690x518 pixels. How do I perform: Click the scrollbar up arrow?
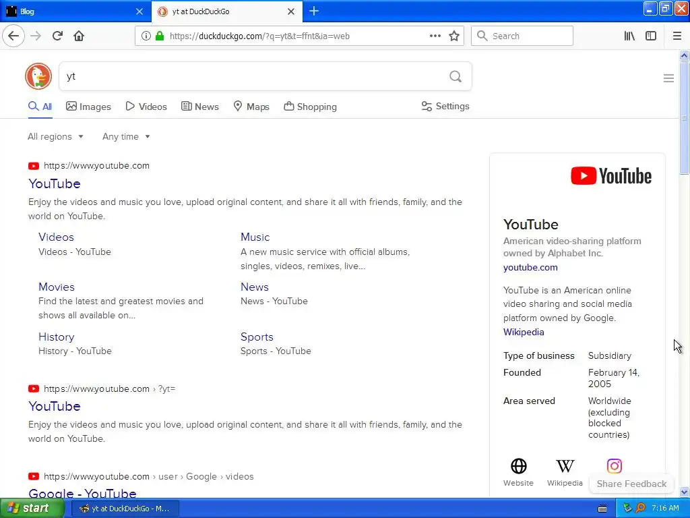[x=684, y=55]
